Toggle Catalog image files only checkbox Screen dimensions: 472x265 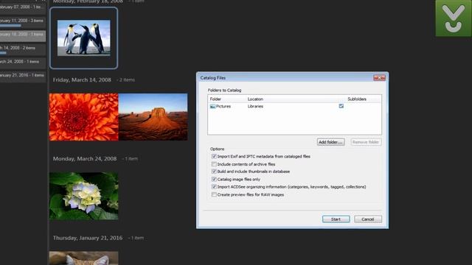pyautogui.click(x=214, y=180)
